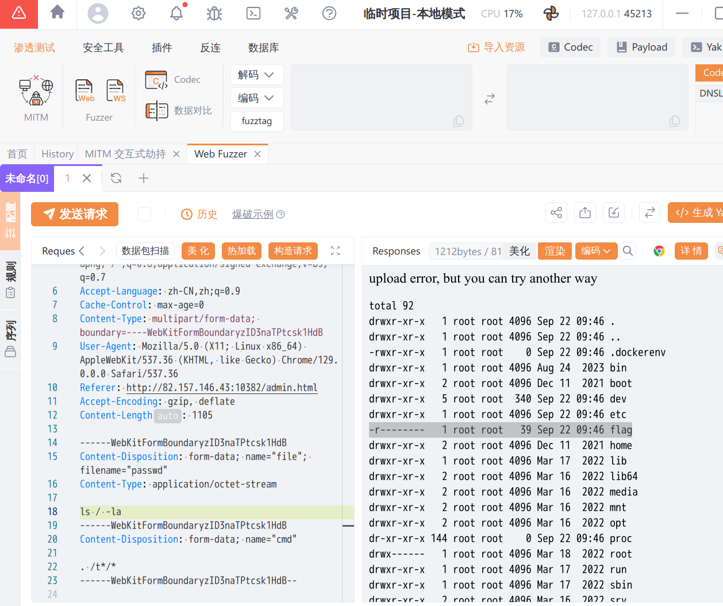The image size is (723, 606).
Task: Close the MITM 交互式劫持 tab
Action: pyautogui.click(x=176, y=154)
